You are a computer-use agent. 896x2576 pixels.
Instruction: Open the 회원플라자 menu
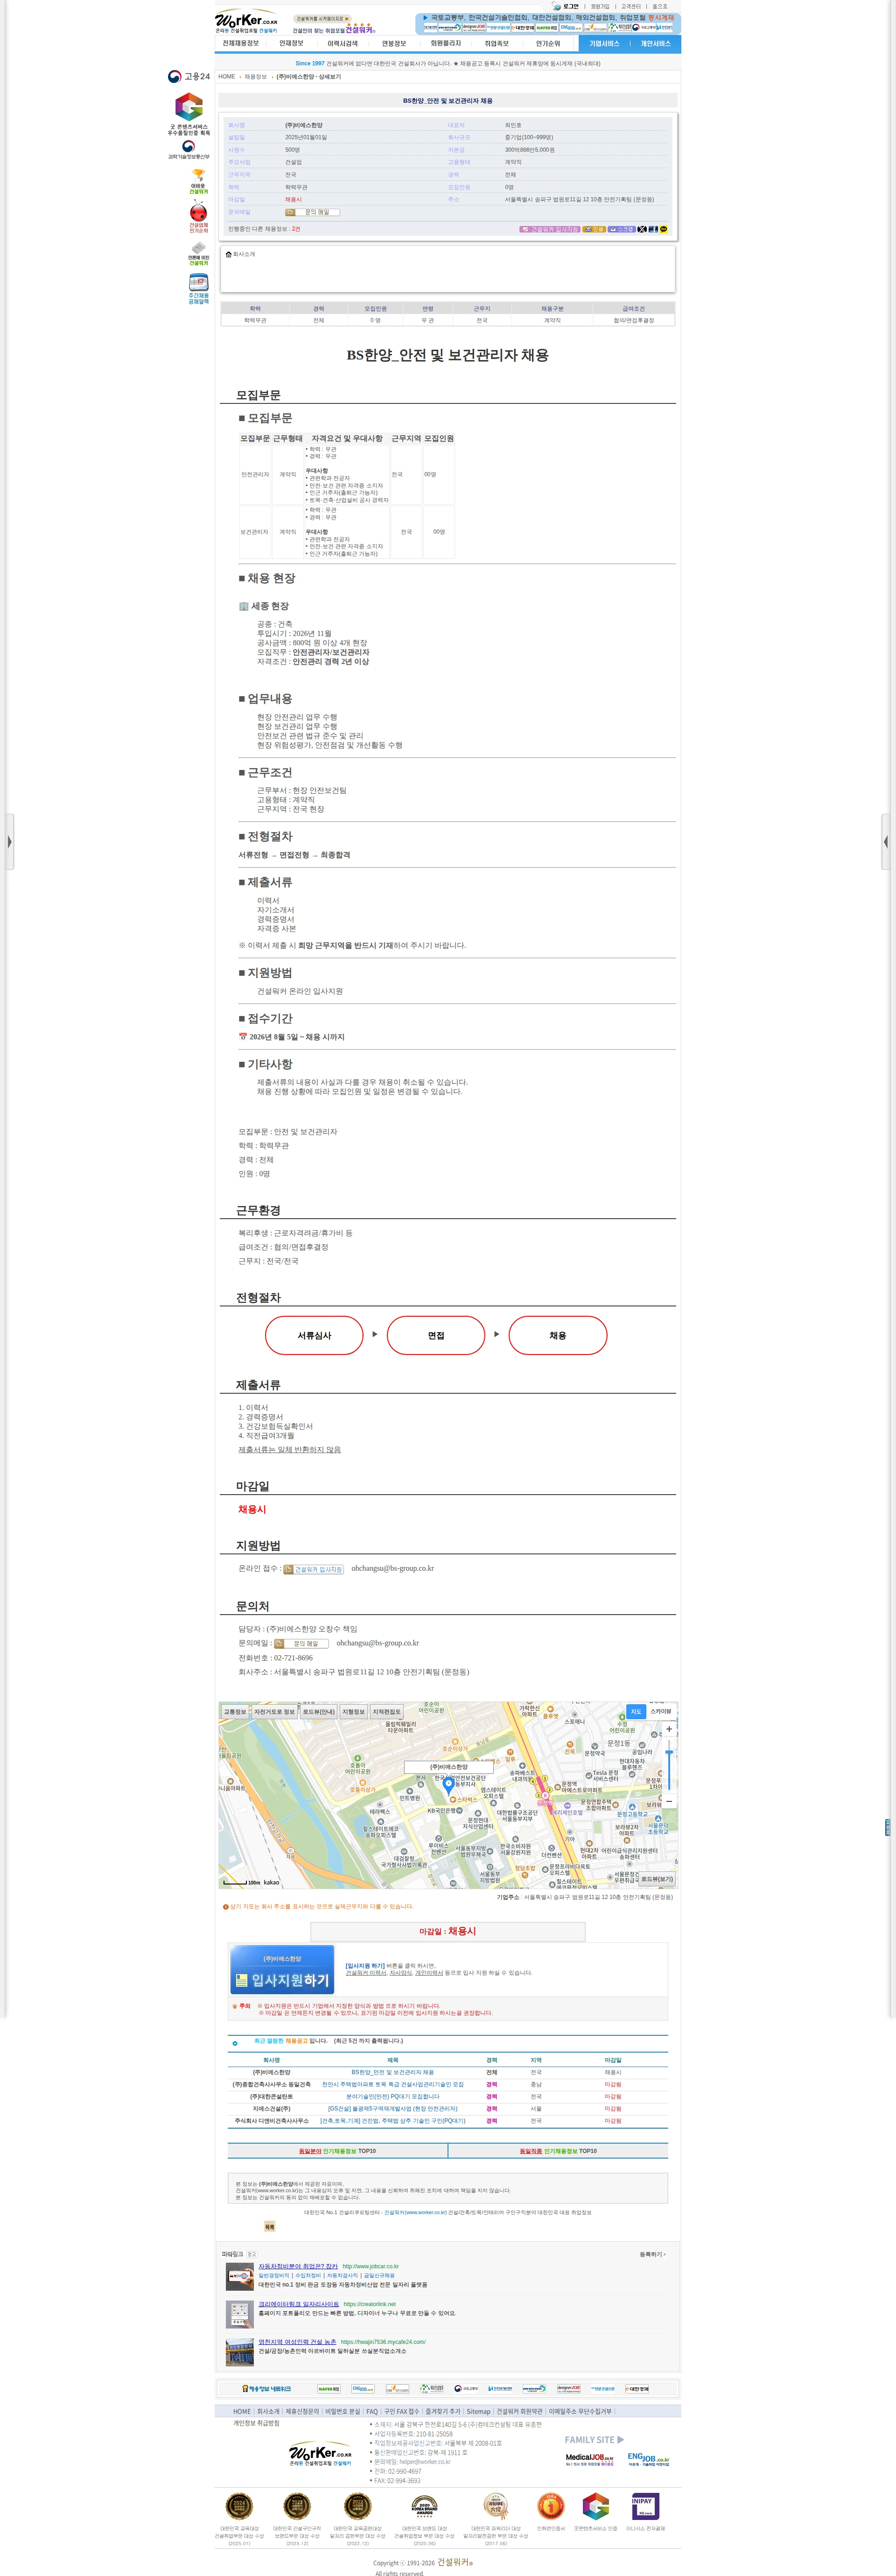pos(446,44)
